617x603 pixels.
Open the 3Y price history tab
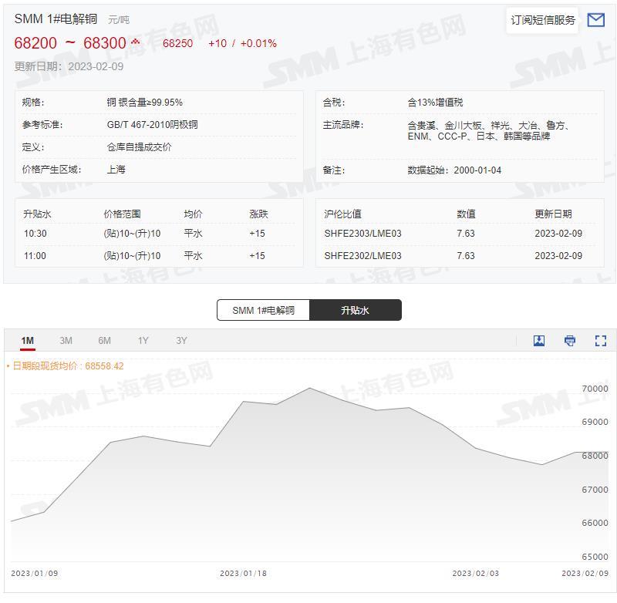click(x=181, y=339)
